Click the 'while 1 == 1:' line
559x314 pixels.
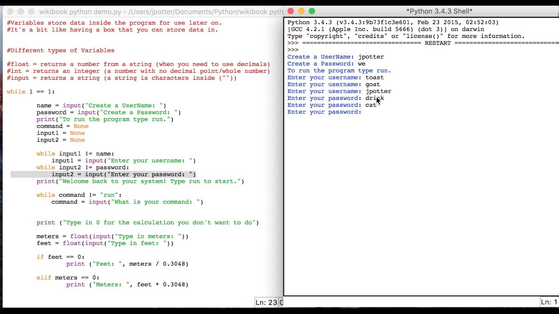[31, 92]
